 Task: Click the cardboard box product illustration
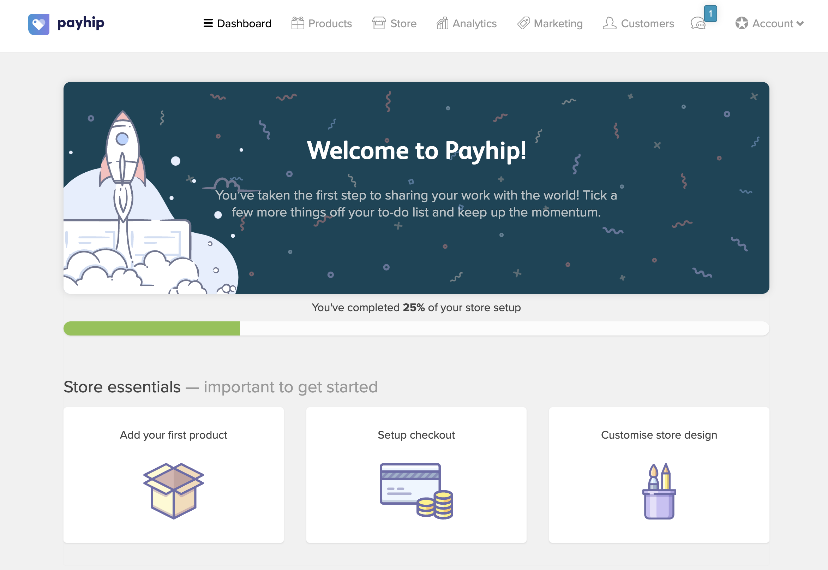pos(173,491)
